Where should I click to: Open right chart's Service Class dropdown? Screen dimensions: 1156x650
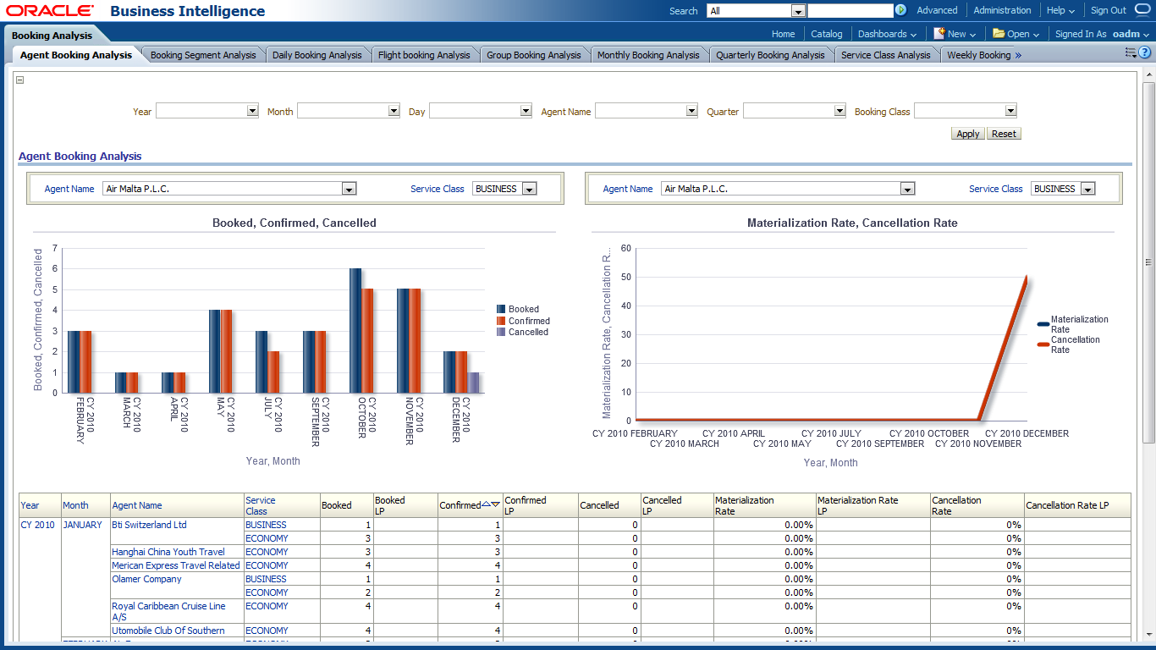(1088, 189)
